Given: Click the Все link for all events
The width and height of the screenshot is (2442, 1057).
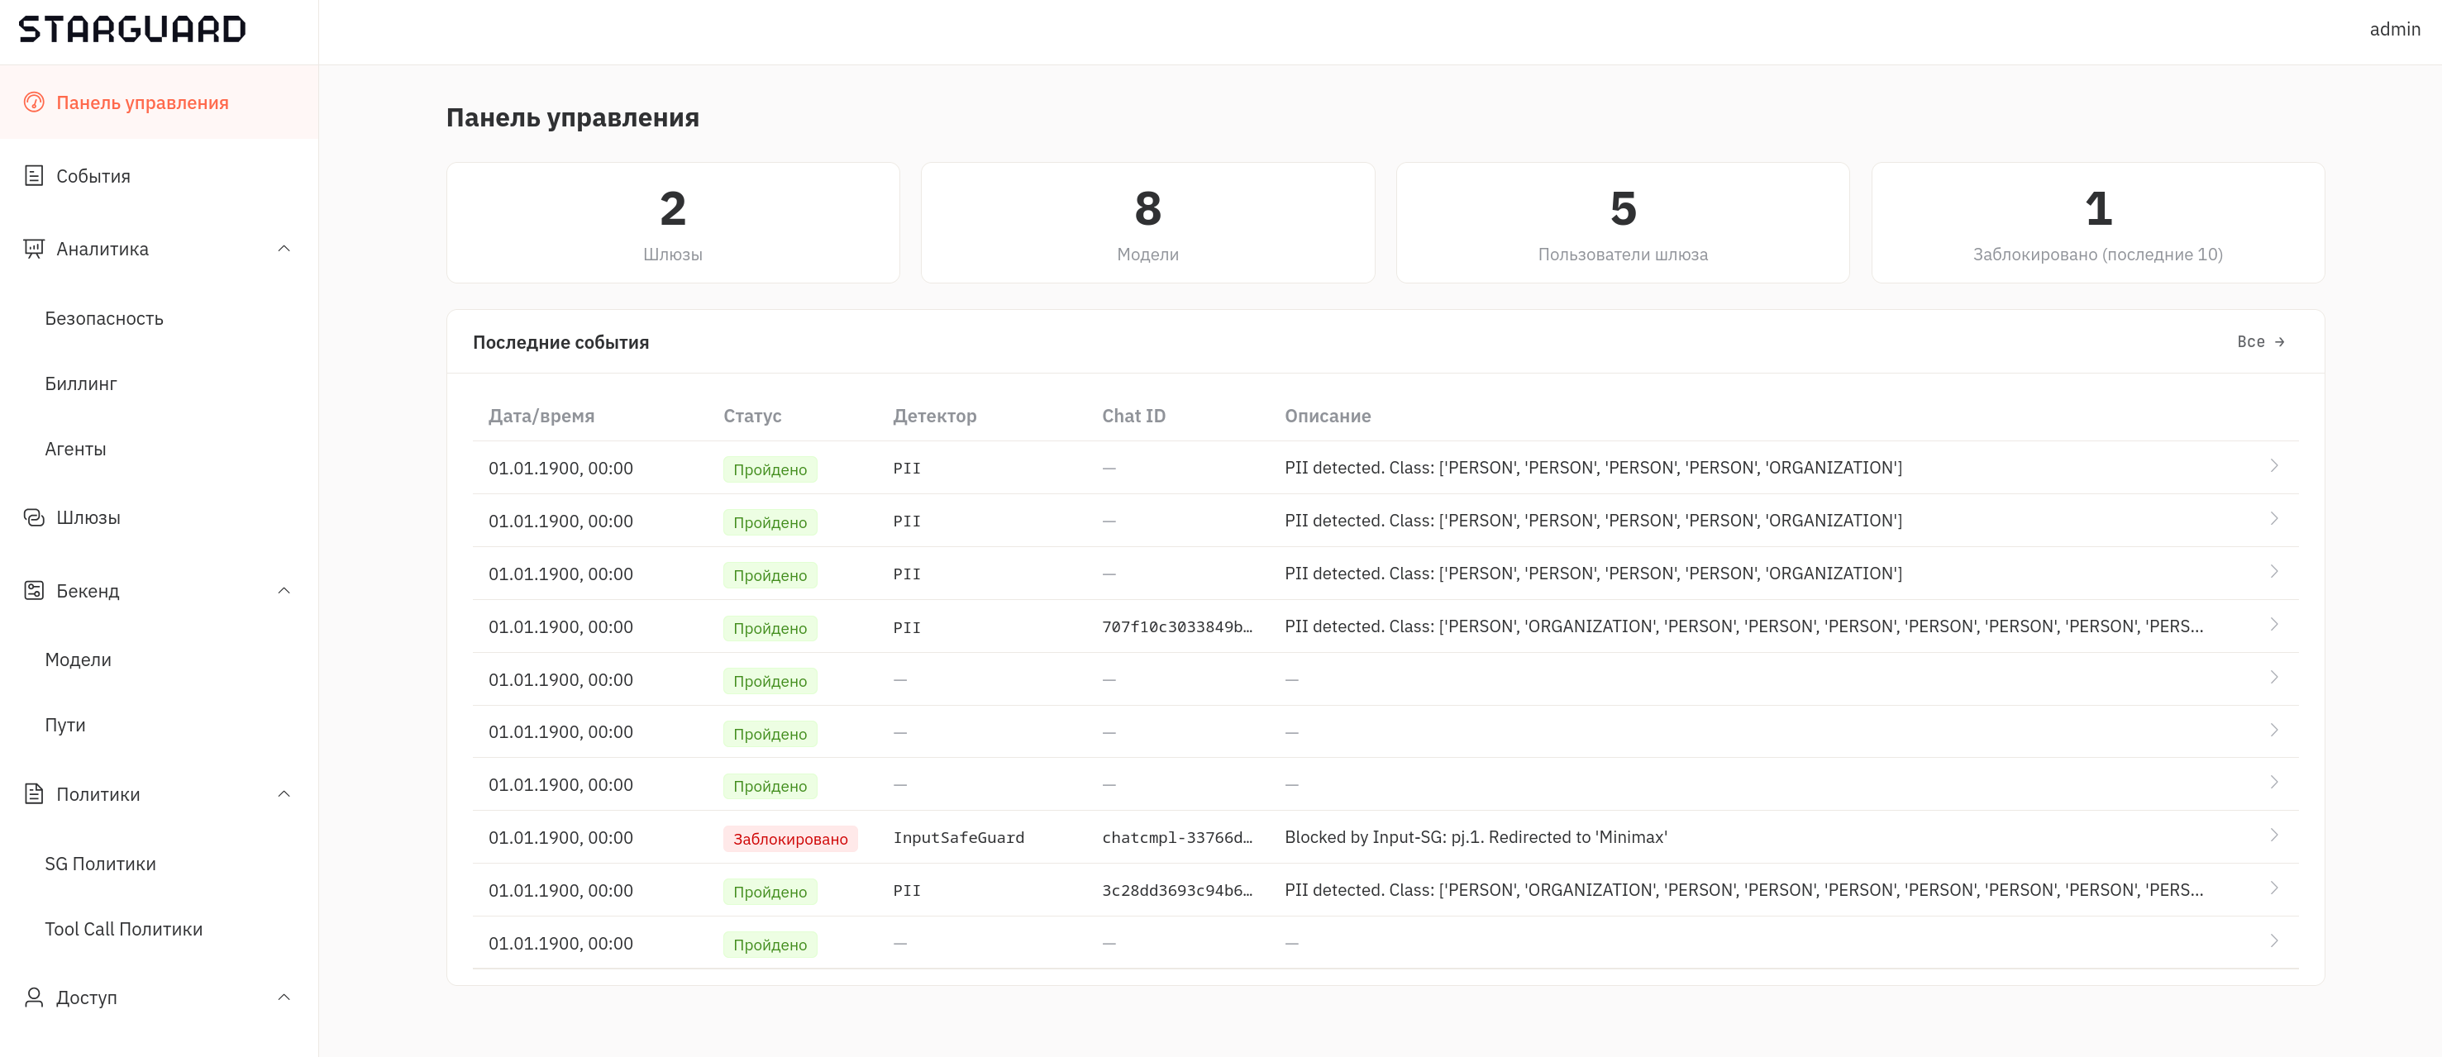Looking at the screenshot, I should click(x=2261, y=342).
